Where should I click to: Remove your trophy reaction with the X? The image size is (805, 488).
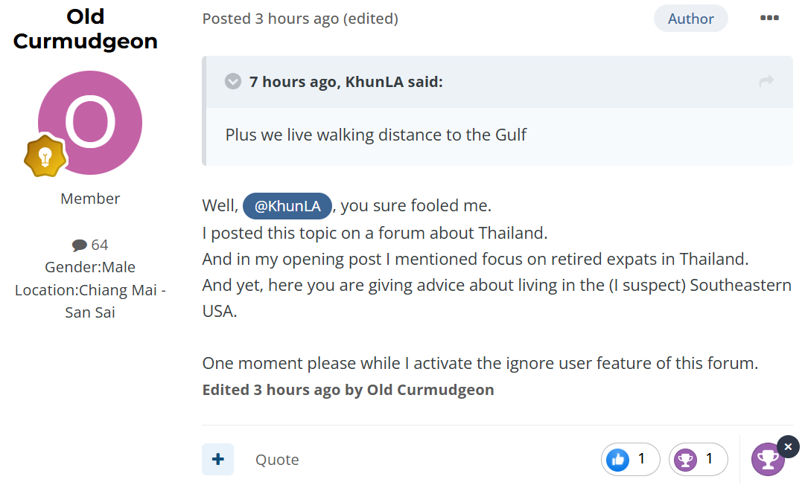pyautogui.click(x=788, y=447)
